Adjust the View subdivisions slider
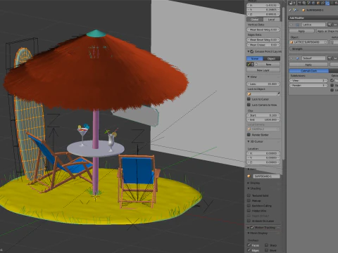The width and height of the screenshot is (338, 253). (308, 81)
